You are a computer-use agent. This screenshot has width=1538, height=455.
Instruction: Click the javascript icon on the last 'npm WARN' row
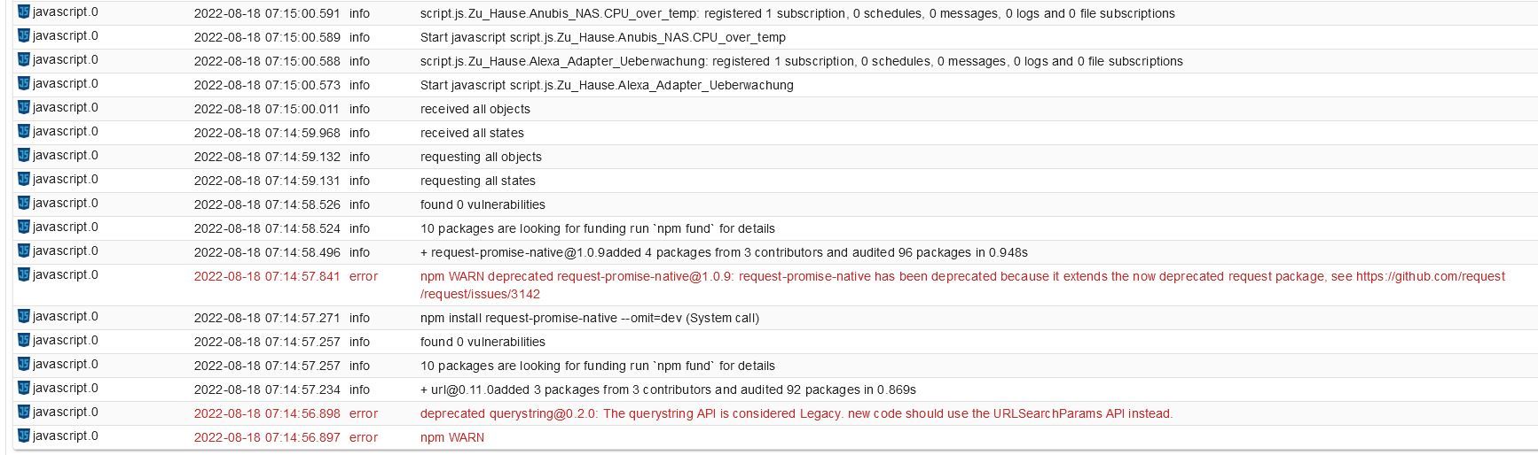[24, 436]
